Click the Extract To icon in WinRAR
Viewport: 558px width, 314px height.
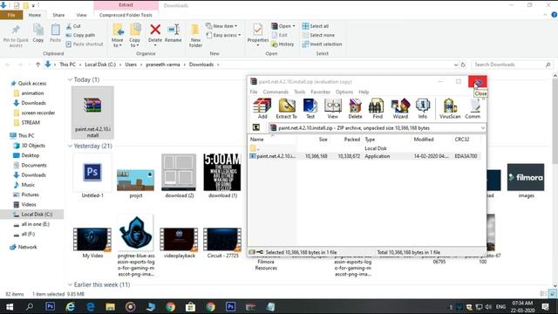[x=287, y=109]
